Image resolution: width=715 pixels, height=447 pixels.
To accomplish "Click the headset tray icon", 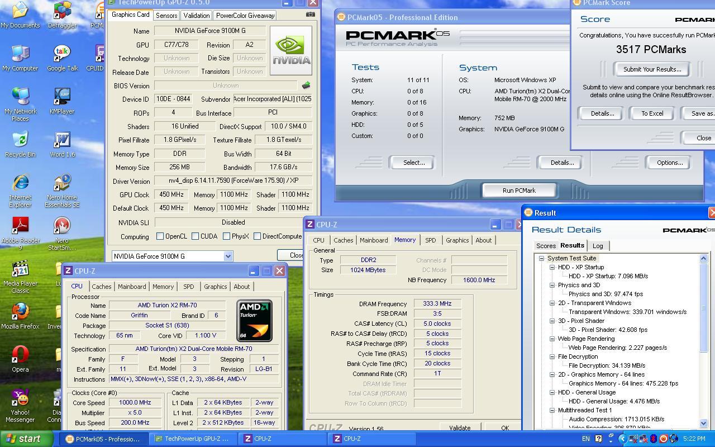I will click(x=674, y=439).
